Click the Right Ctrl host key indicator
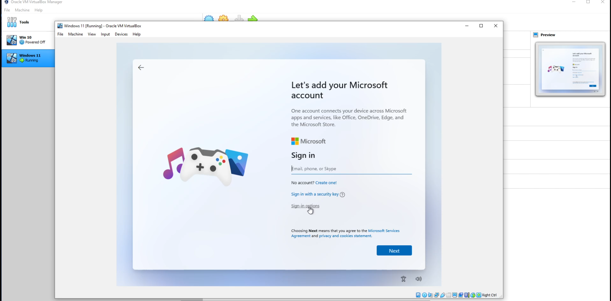The height and width of the screenshot is (301, 611). 489,295
